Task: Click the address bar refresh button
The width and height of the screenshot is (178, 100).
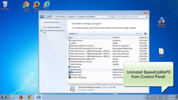Action: [x=112, y=17]
